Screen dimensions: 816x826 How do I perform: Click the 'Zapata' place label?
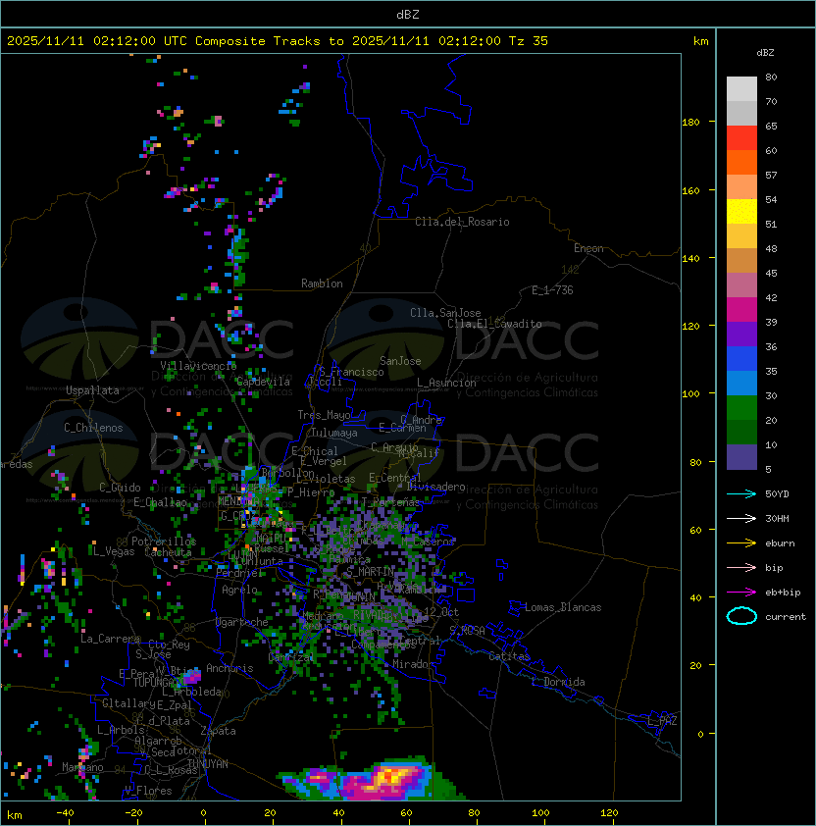pyautogui.click(x=218, y=731)
